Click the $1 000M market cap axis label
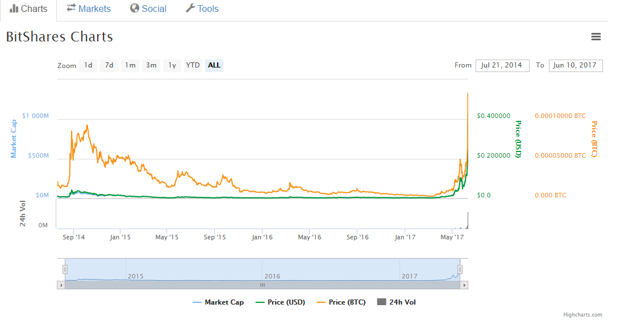The height and width of the screenshot is (325, 633). click(36, 116)
